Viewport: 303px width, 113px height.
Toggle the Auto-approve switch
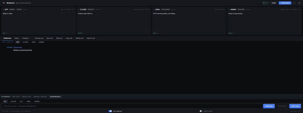[110, 111]
